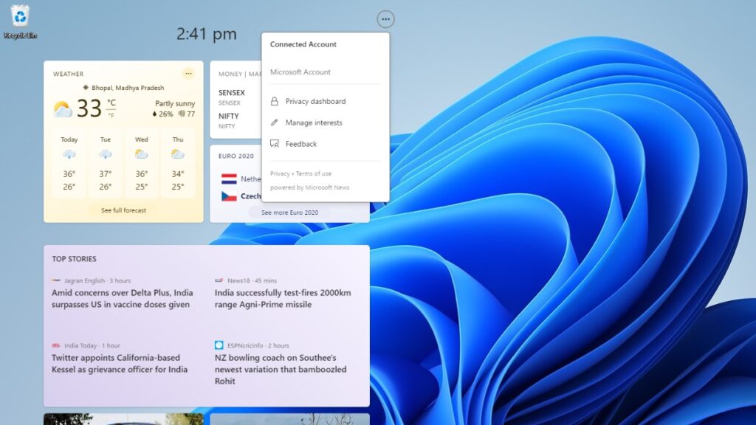Open the widgets panel settings menu

(x=385, y=19)
